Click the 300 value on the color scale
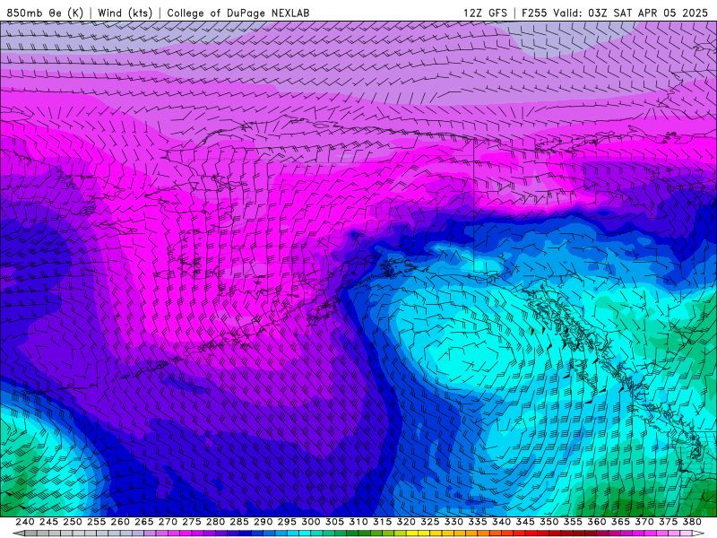Image resolution: width=717 pixels, height=538 pixels. pos(310,522)
